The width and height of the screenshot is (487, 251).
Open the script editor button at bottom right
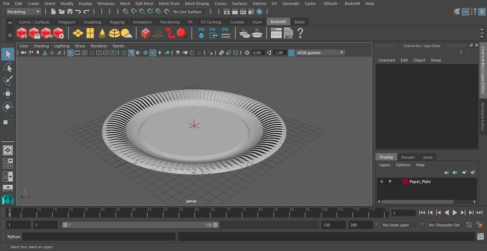(480, 237)
